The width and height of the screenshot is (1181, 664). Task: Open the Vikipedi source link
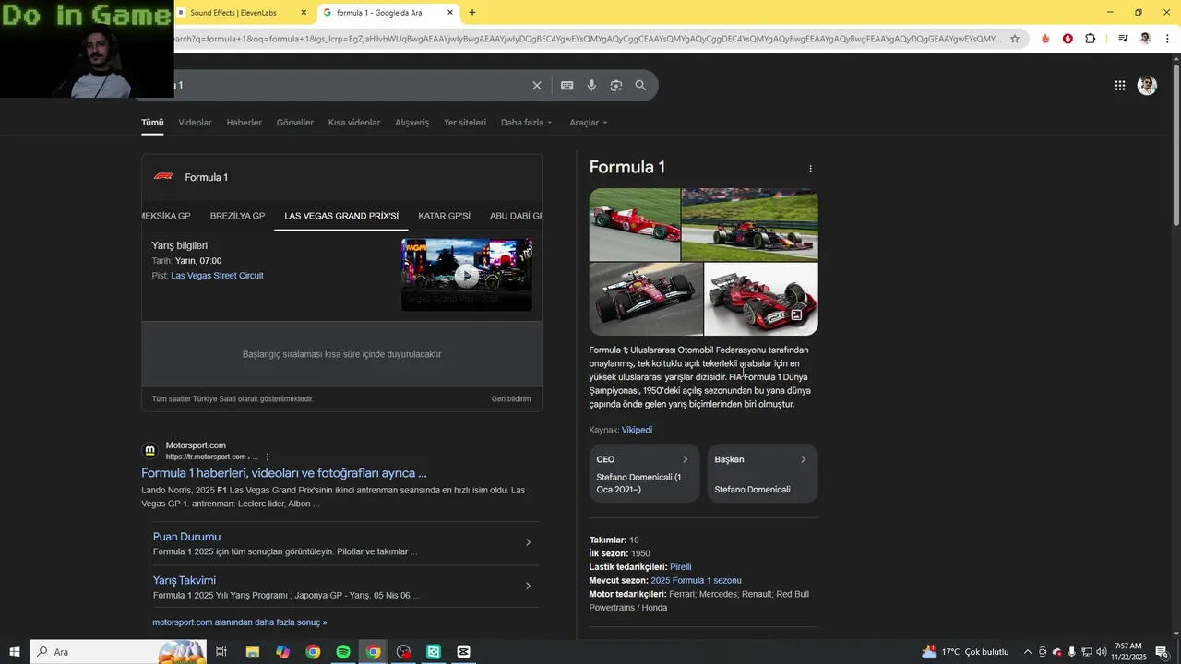(637, 430)
